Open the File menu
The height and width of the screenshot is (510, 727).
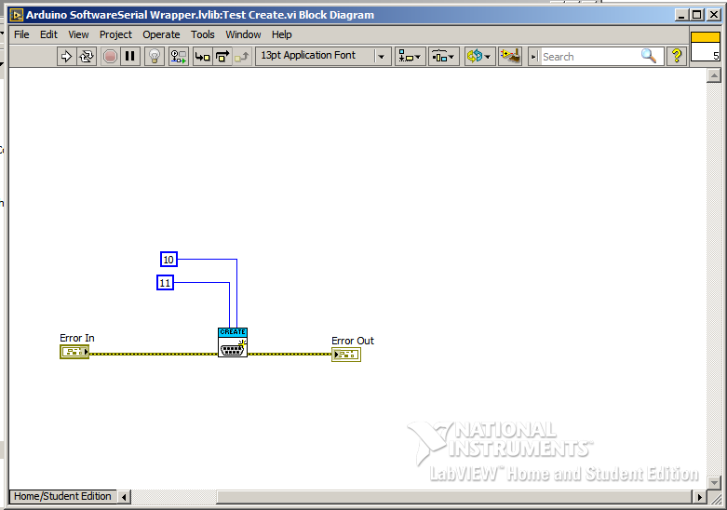coord(21,34)
